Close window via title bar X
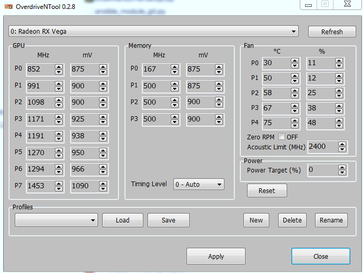 point(347,4)
